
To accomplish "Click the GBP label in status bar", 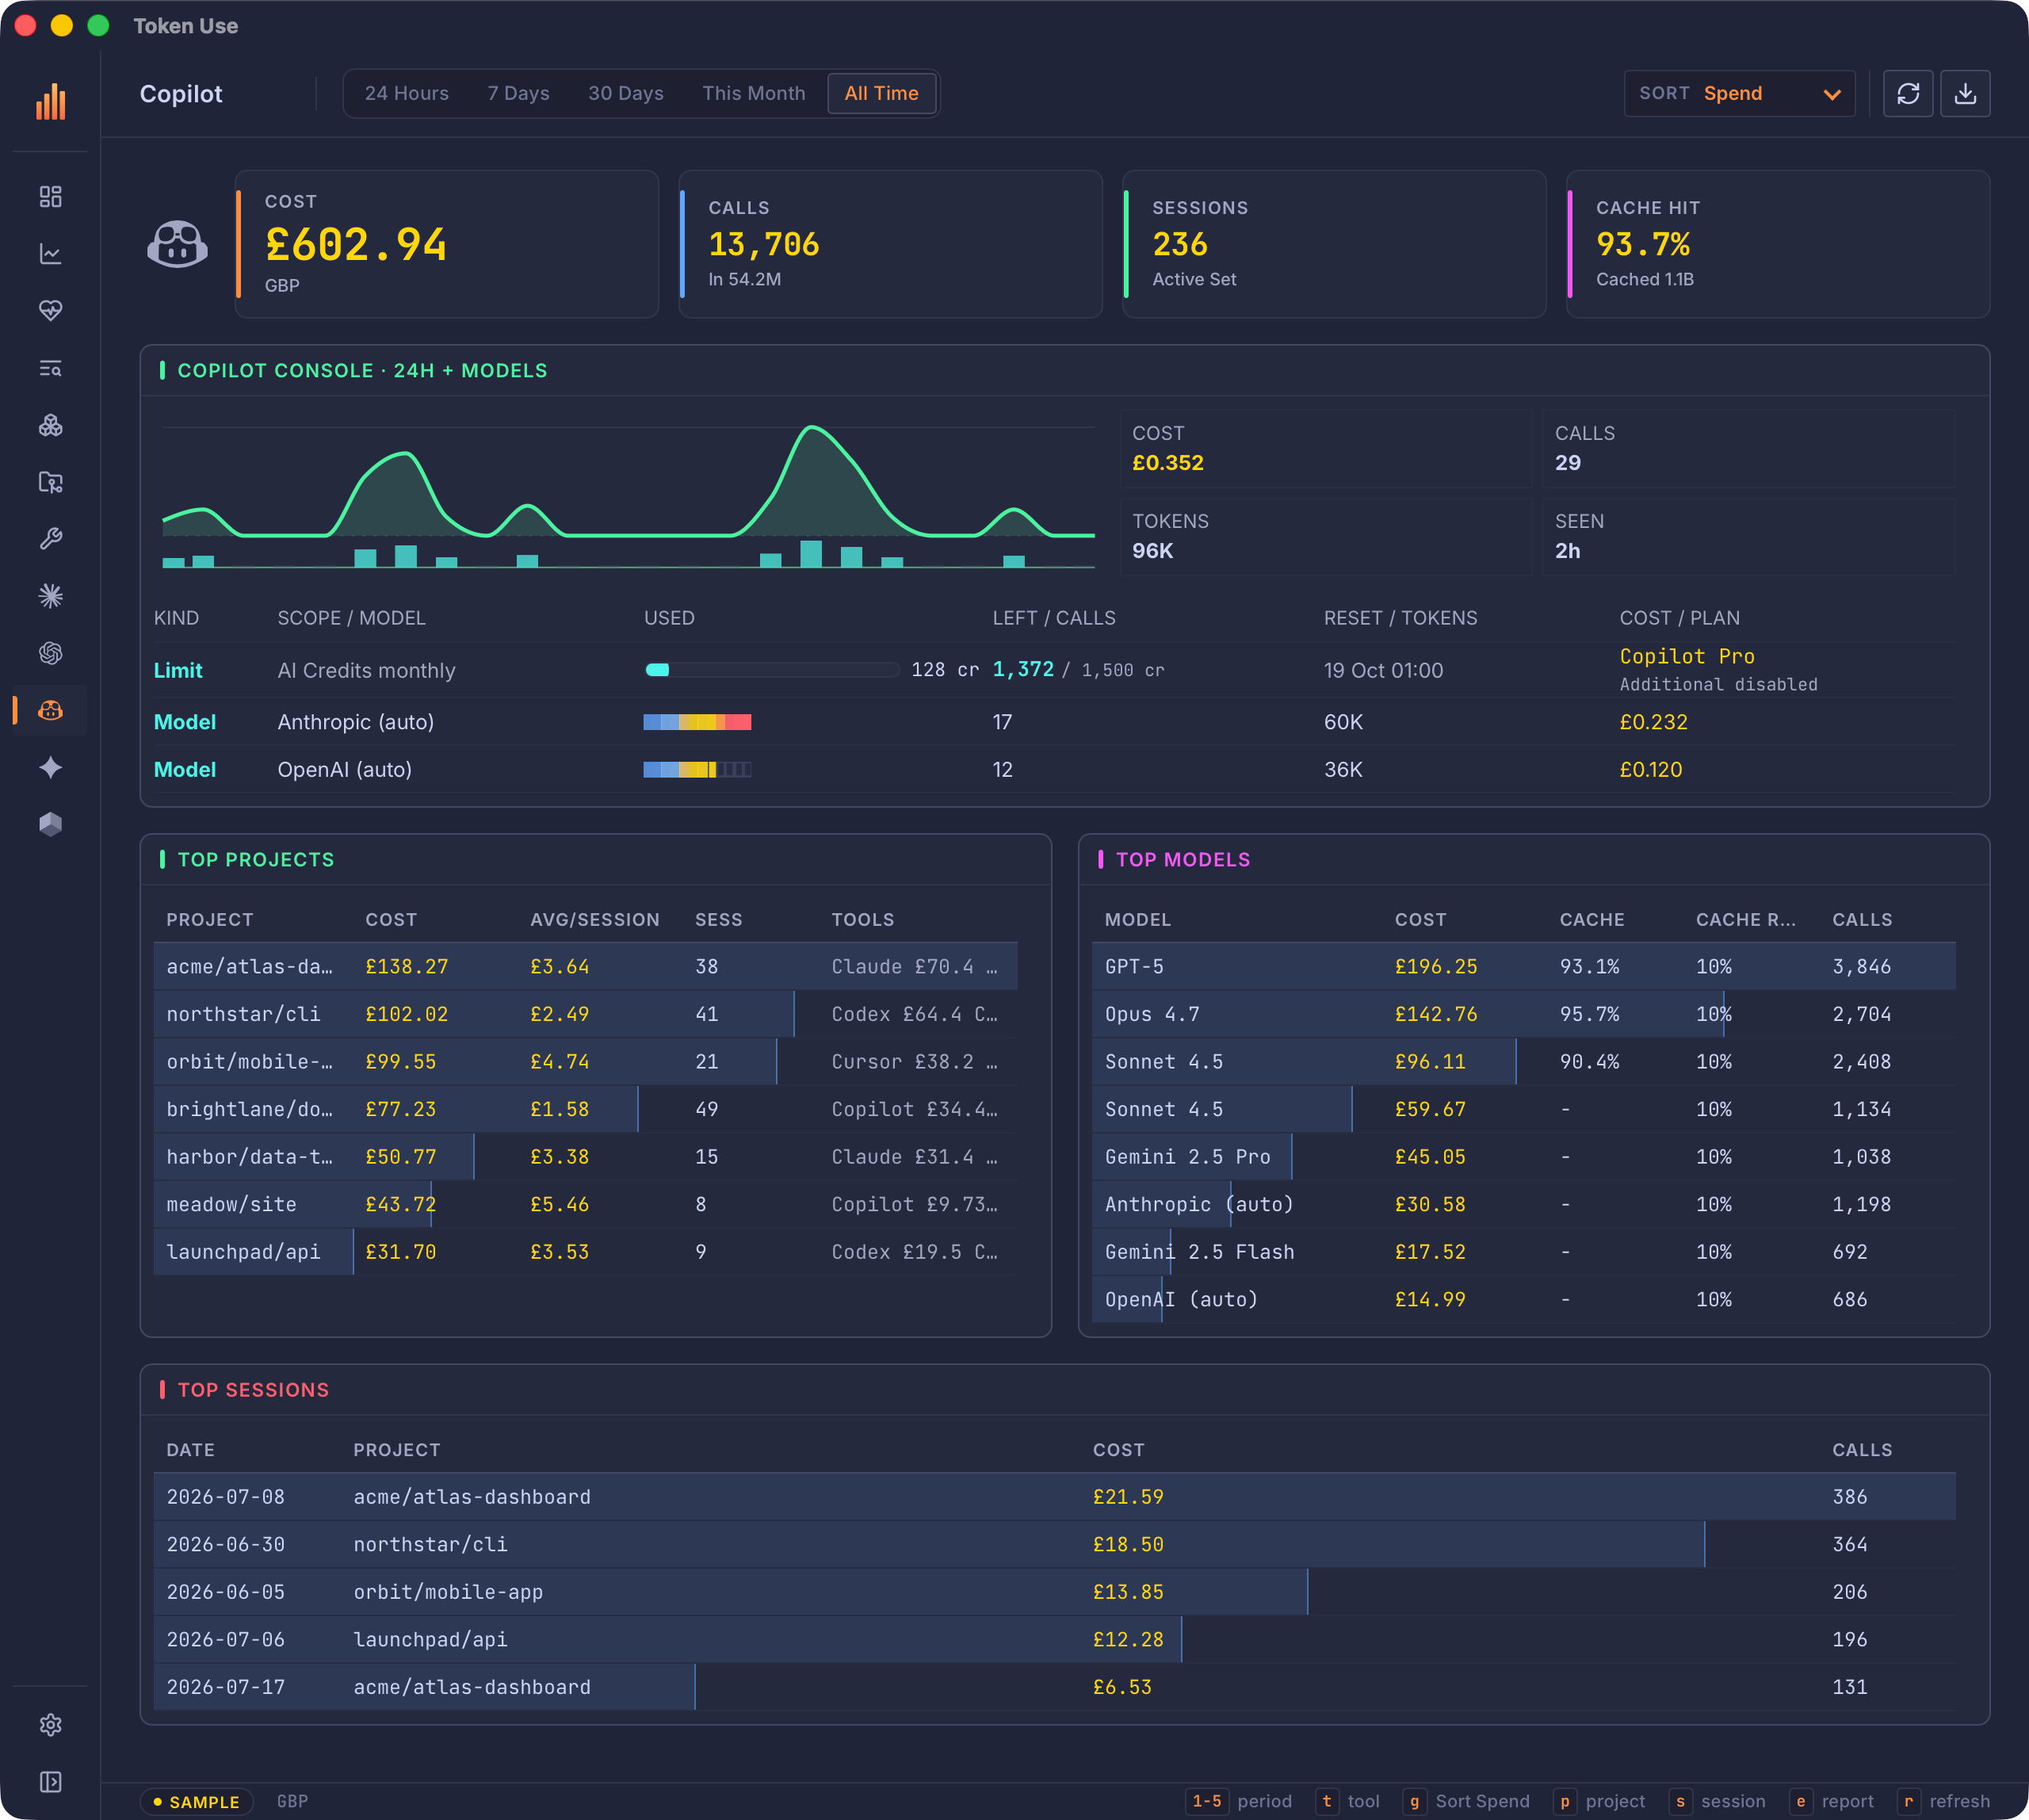I will (292, 1801).
